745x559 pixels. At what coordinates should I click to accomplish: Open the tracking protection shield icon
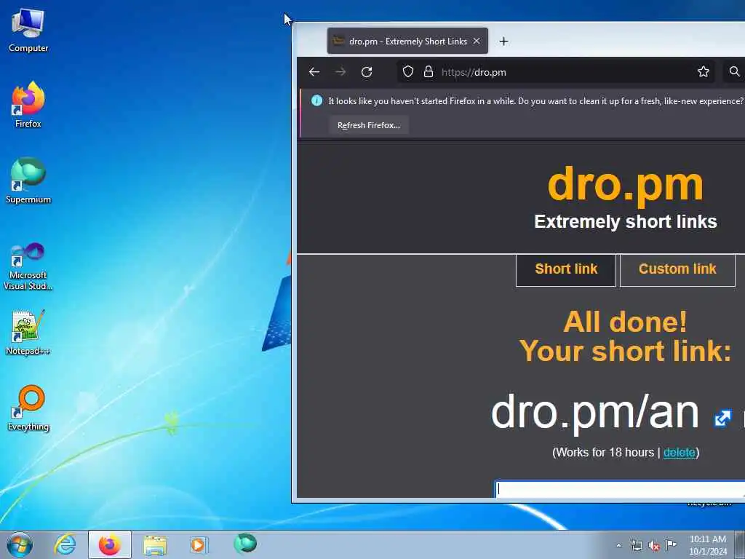(408, 72)
